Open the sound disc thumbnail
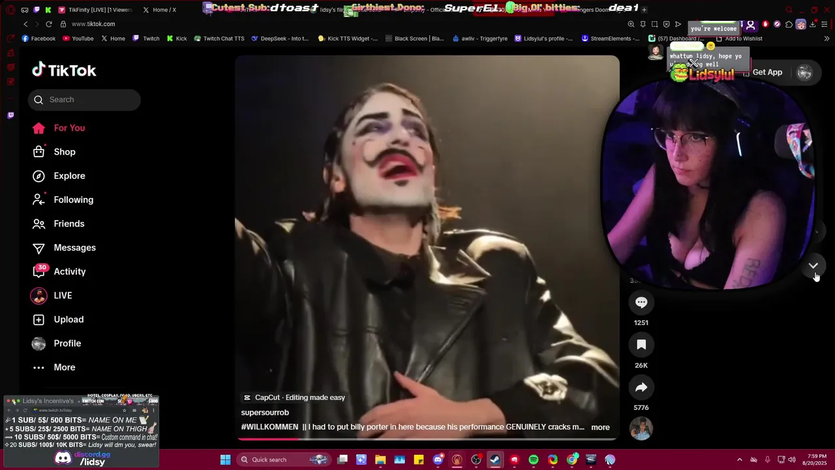This screenshot has width=835, height=470. point(641,428)
